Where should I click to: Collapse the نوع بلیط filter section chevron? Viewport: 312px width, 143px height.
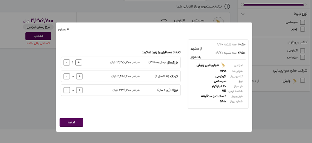click(242, 14)
